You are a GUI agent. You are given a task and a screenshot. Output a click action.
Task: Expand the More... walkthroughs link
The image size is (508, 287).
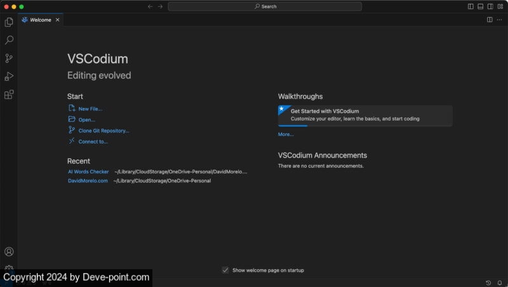pos(286,135)
